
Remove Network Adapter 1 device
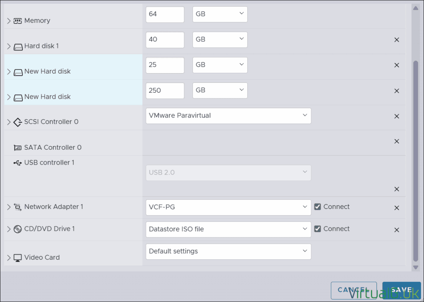point(396,208)
